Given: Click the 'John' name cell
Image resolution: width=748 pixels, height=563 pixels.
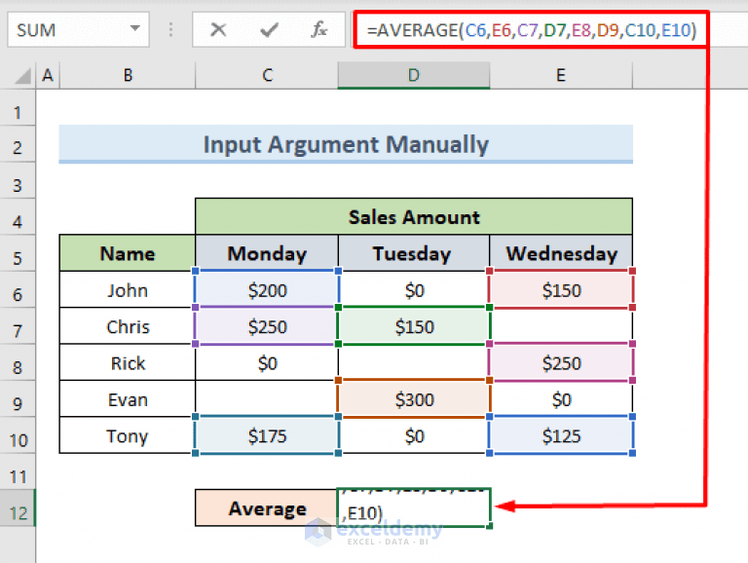Looking at the screenshot, I should tap(128, 290).
